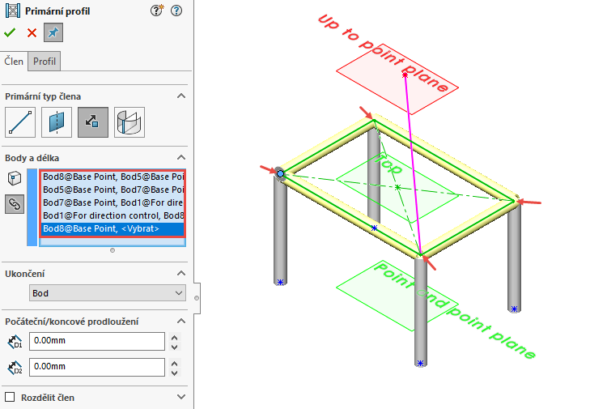Select the reference plane member type
Image resolution: width=607 pixels, height=409 pixels.
coord(57,122)
